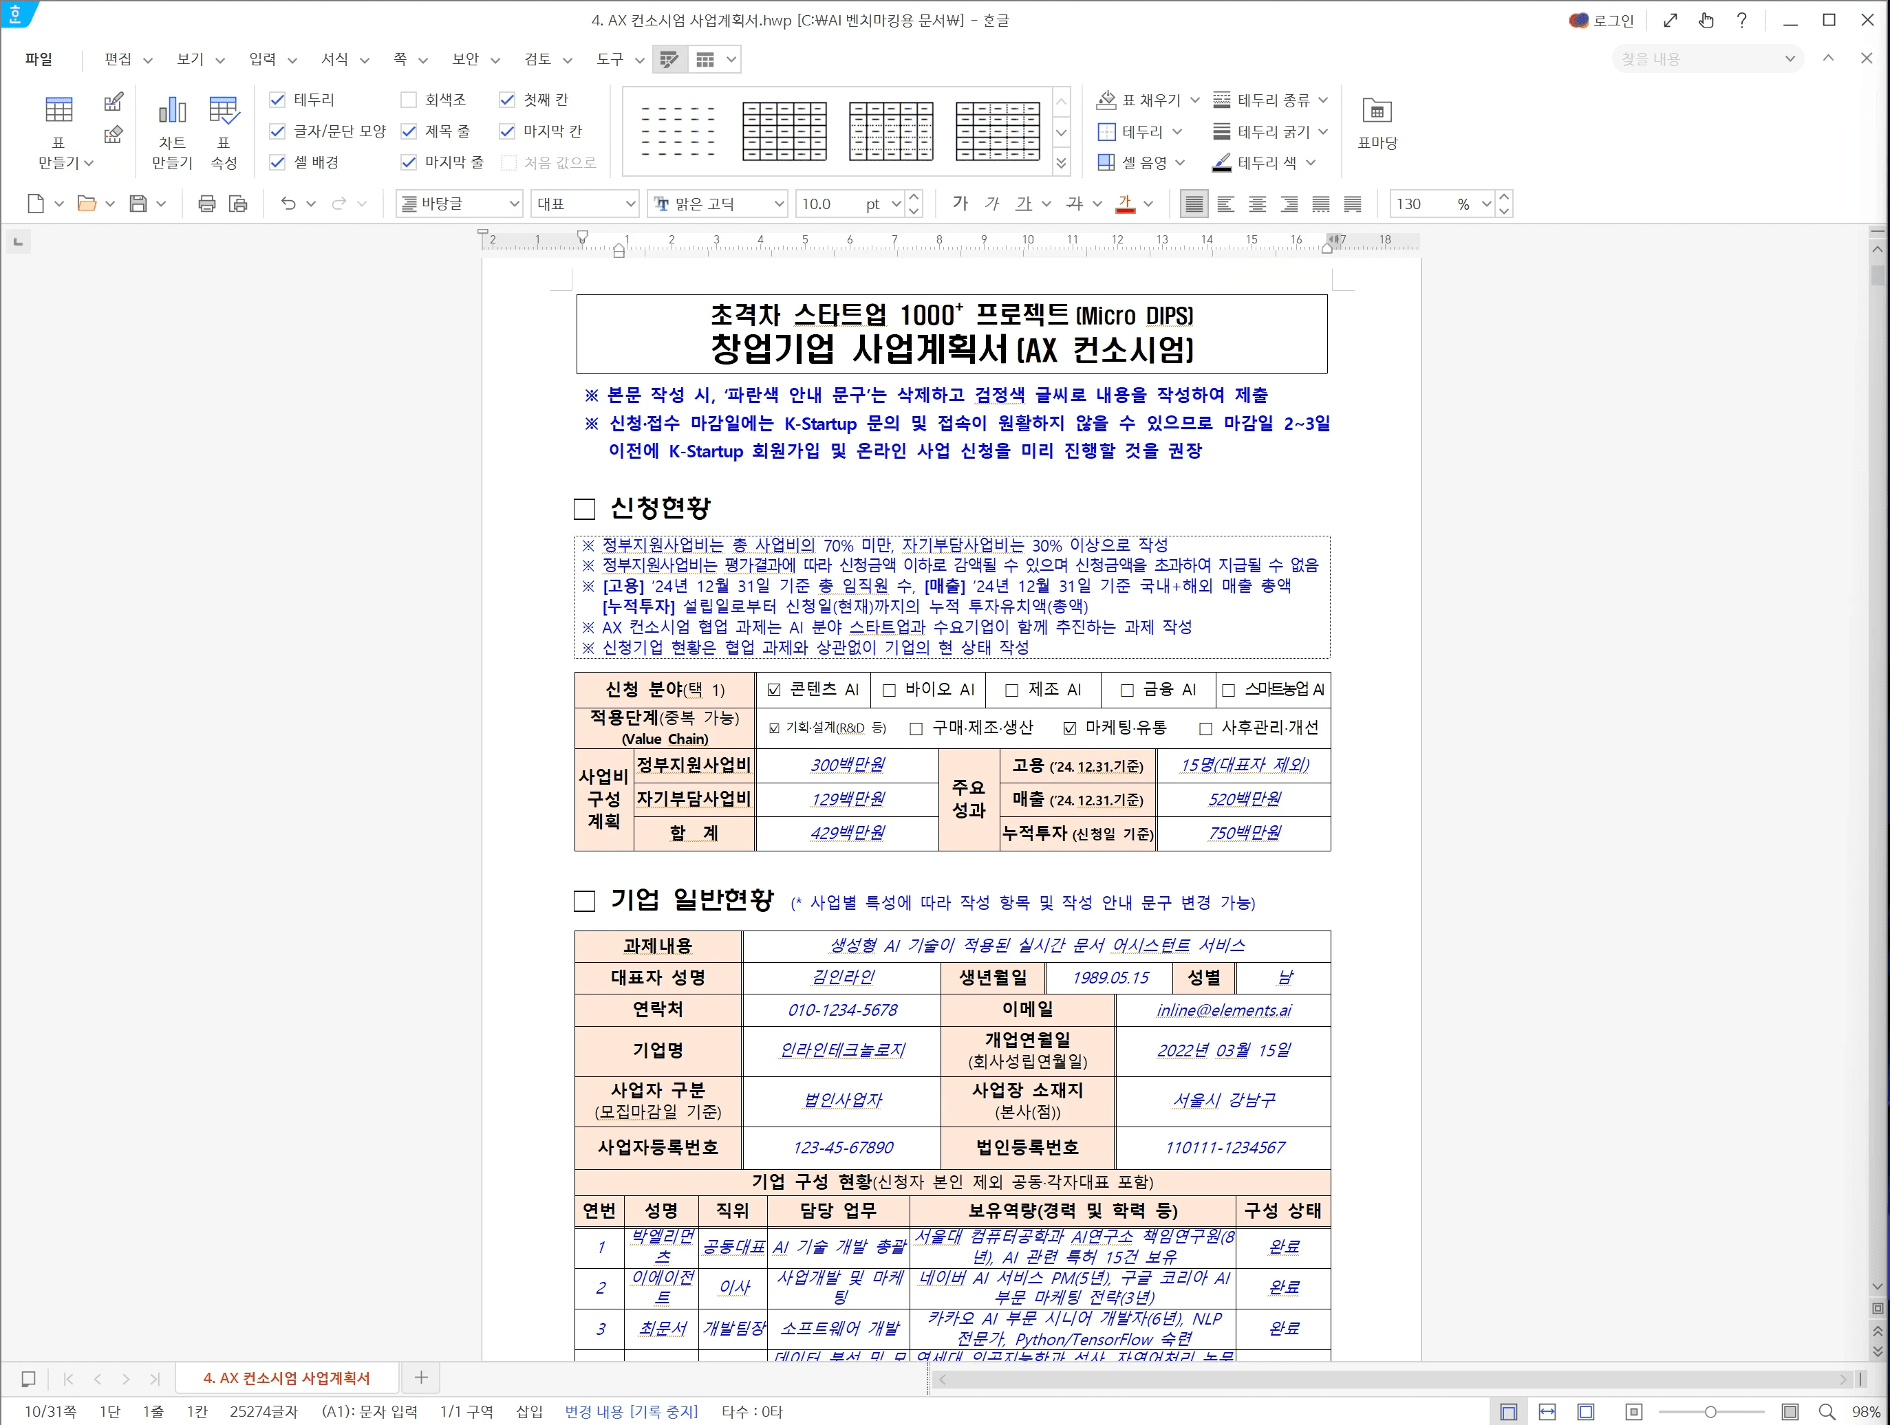1890x1425 pixels.
Task: Open the 검토 menu
Action: click(x=539, y=59)
